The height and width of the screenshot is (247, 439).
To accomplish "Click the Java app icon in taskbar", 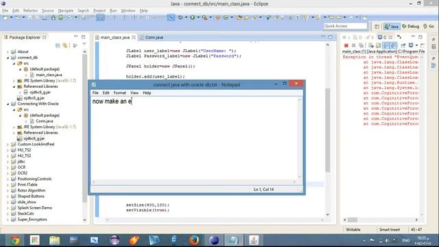I will pyautogui.click(x=254, y=240).
